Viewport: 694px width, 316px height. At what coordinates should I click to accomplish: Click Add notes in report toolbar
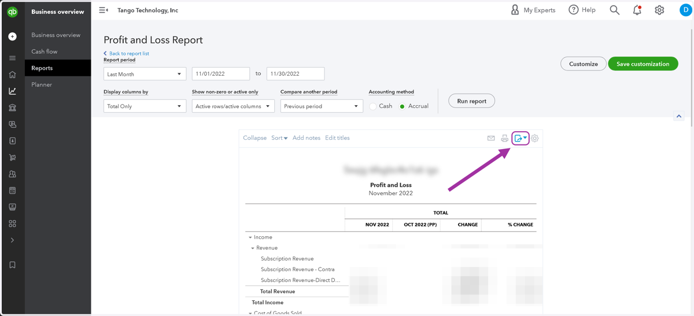[307, 138]
